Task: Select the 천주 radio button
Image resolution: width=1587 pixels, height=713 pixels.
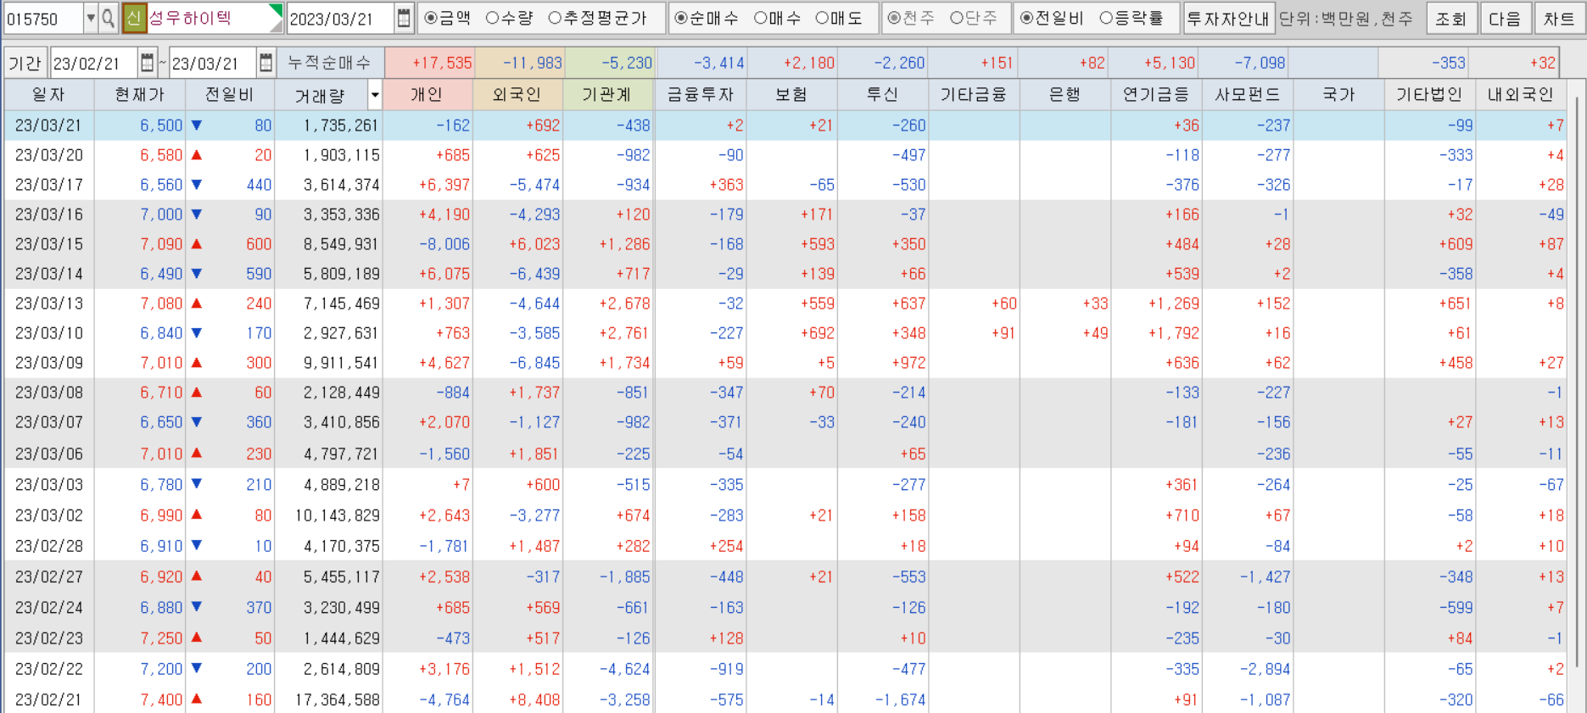Action: pos(894,18)
